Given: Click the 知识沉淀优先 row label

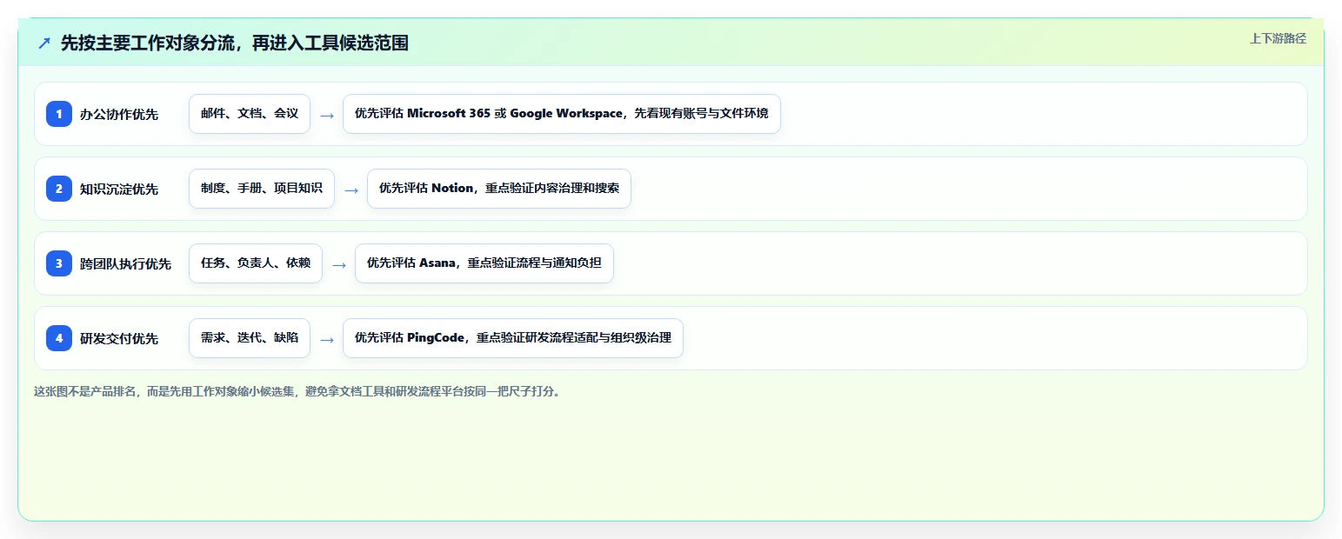Looking at the screenshot, I should click(119, 190).
